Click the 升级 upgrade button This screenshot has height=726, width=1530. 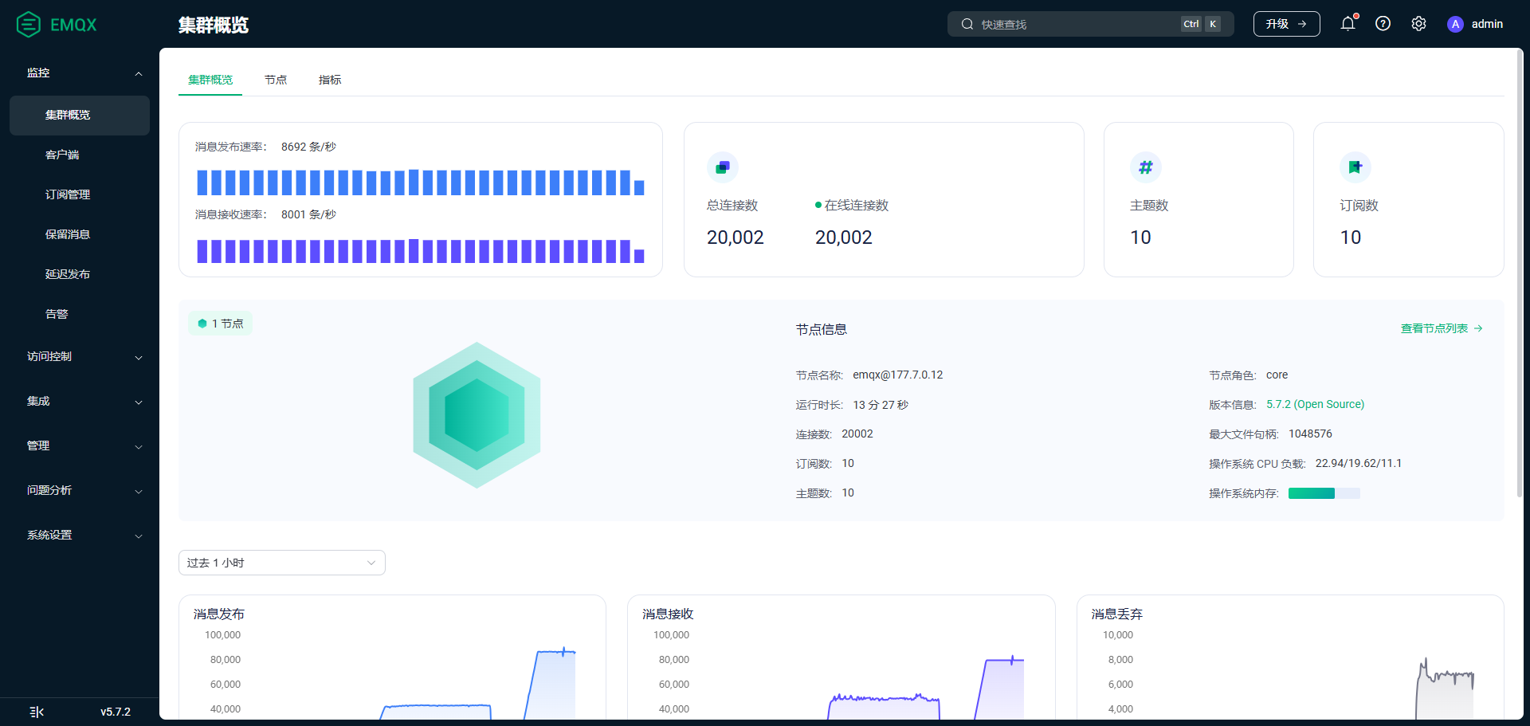point(1287,24)
